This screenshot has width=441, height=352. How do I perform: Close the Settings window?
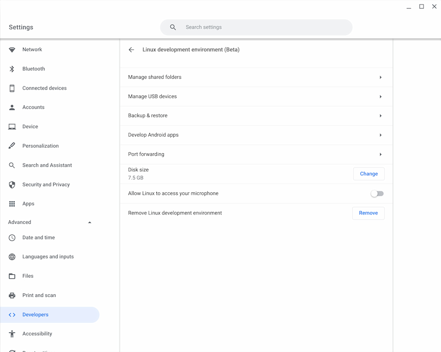coord(434,7)
